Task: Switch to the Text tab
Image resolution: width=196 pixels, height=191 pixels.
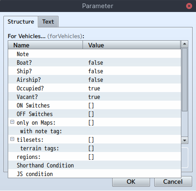Action: (x=48, y=22)
